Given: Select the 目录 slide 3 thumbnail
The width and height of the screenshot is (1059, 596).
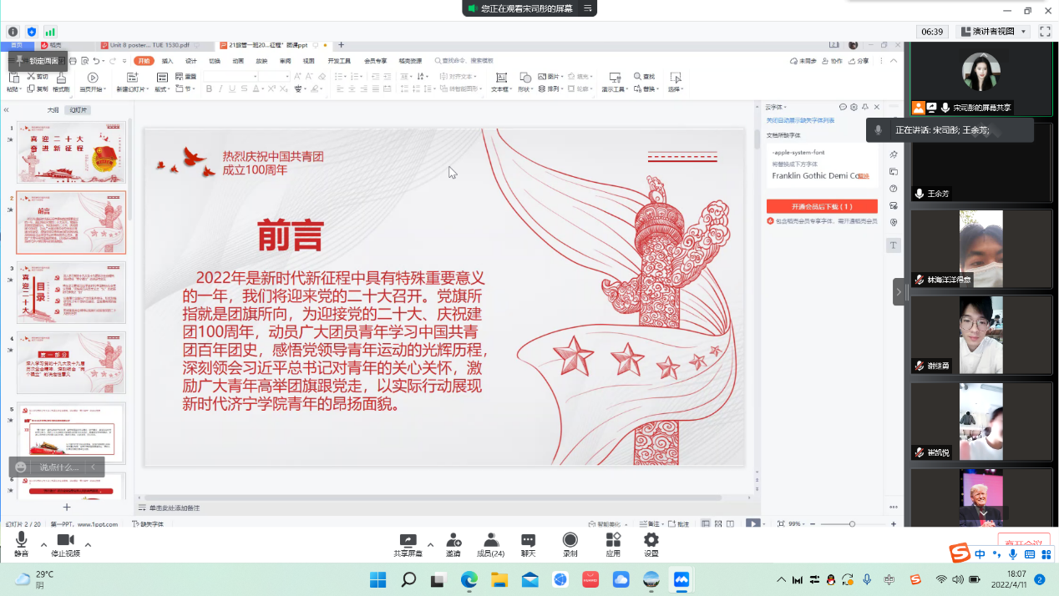Looking at the screenshot, I should [71, 293].
